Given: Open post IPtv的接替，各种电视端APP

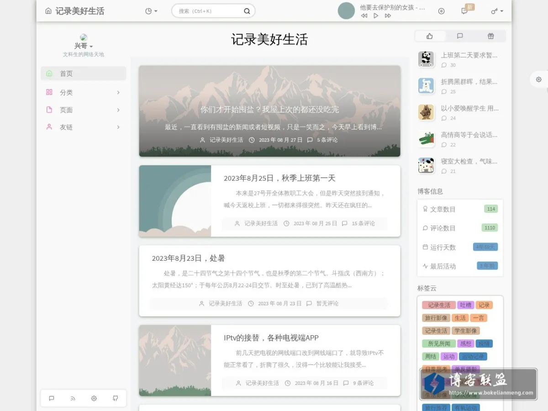Looking at the screenshot, I should pos(271,338).
